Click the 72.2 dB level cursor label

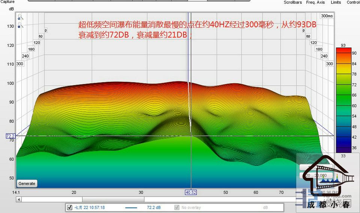[10, 136]
